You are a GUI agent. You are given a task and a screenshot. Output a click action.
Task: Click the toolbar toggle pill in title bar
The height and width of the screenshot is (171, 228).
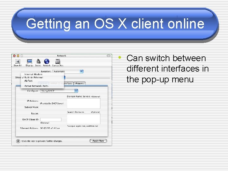(109, 56)
